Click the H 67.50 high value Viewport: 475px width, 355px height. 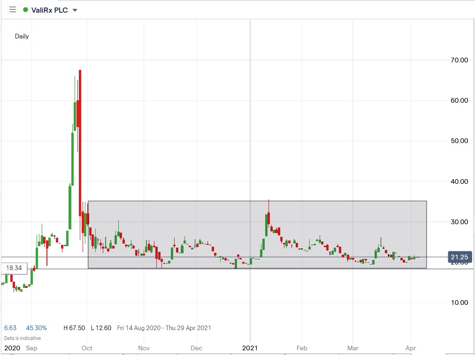pos(74,328)
